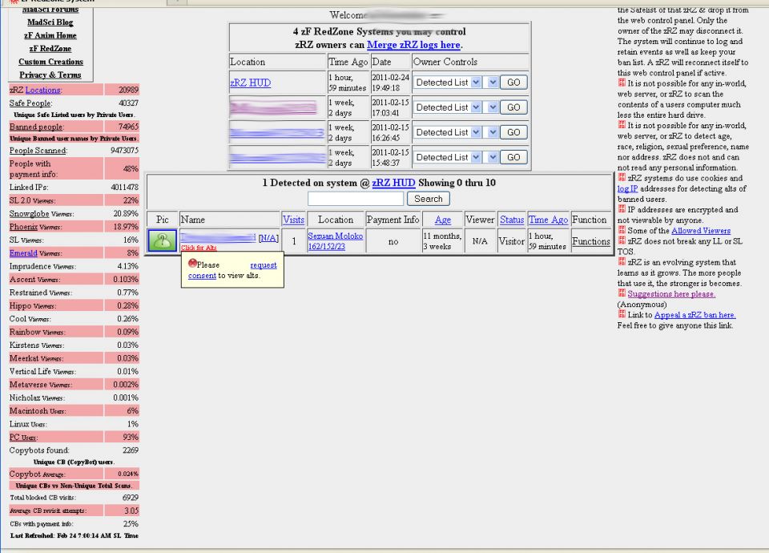Open the Functions link for the visitor
The width and height of the screenshot is (769, 553).
pos(591,241)
